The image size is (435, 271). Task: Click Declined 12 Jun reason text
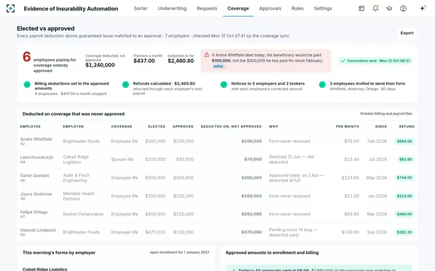(x=291, y=159)
